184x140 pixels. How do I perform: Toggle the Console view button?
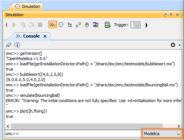click(x=52, y=25)
